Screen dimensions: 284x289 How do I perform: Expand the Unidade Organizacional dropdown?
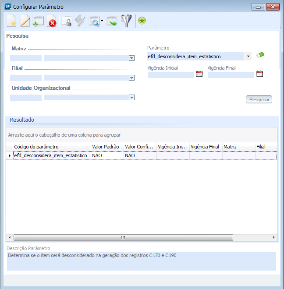tap(131, 98)
